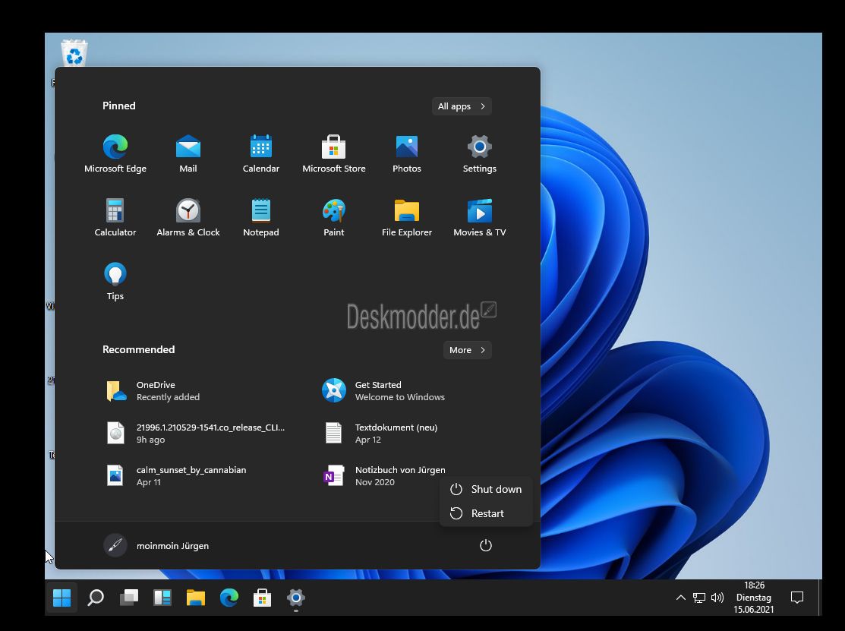Open Task View on the taskbar
The height and width of the screenshot is (631, 845).
pos(129,598)
